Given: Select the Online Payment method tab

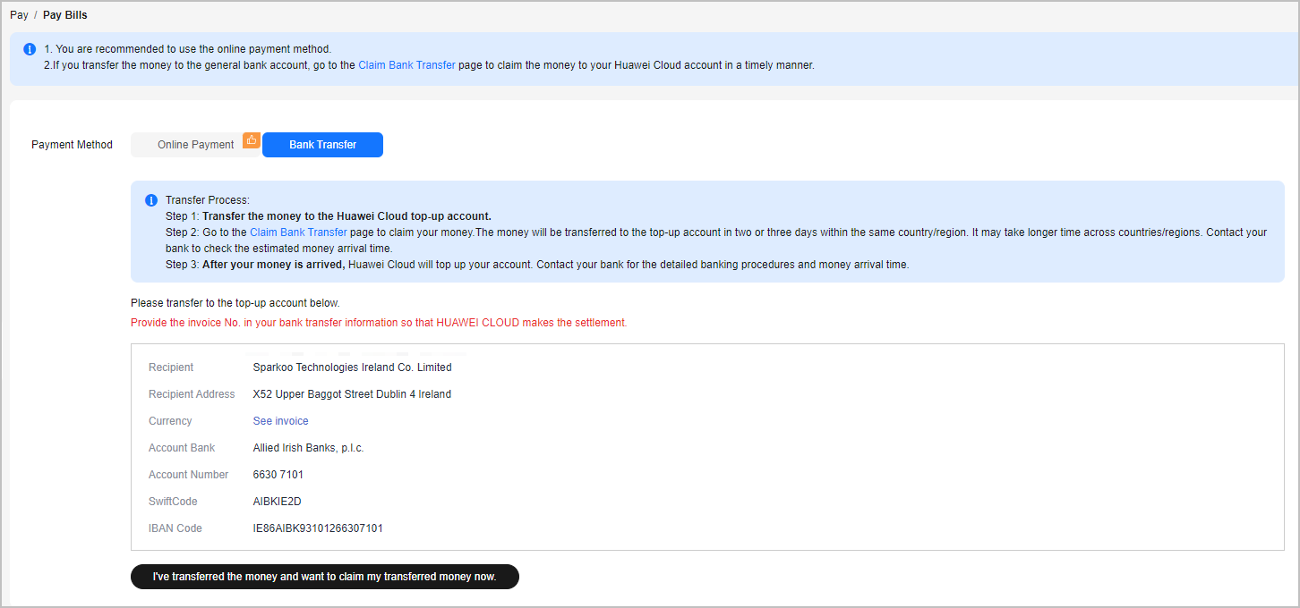Looking at the screenshot, I should (196, 145).
